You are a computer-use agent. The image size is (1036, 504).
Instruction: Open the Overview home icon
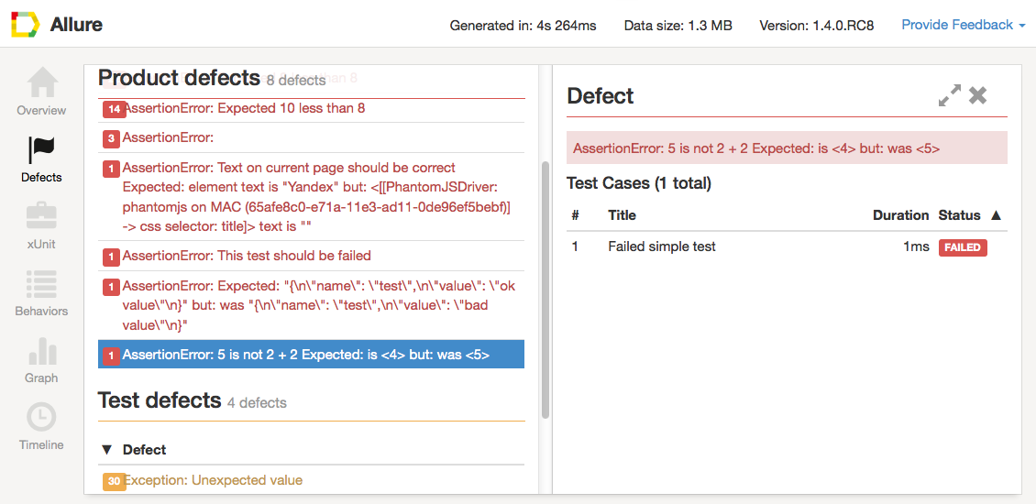pyautogui.click(x=41, y=82)
